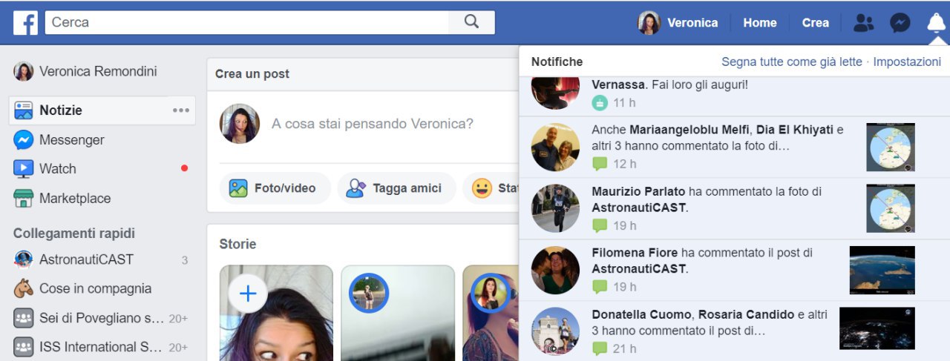Select Messenger in left sidebar
This screenshot has height=361, width=950.
pyautogui.click(x=71, y=140)
